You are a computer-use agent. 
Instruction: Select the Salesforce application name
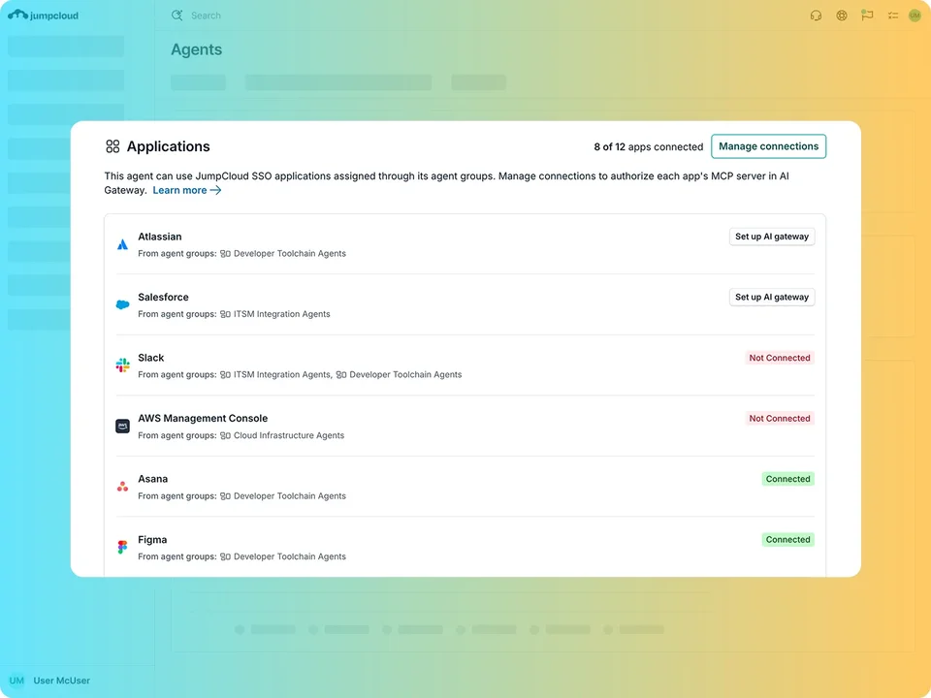pos(163,297)
